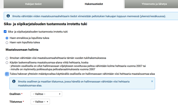The width and height of the screenshot is (178, 110).
Task: Click info icon in the osallinen notice box
Action: [14, 81]
